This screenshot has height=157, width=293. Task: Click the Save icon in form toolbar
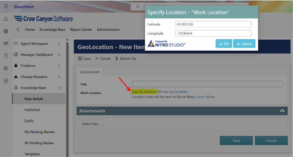click(x=80, y=59)
